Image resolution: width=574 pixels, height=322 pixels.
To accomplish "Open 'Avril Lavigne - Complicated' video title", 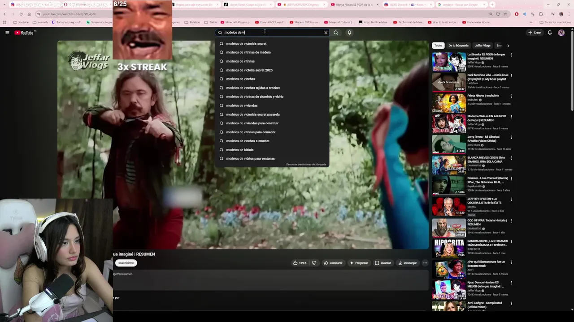I will point(485,305).
